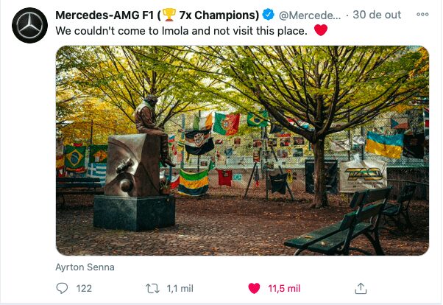
Task: Unlike the tweet via red heart icon
Action: 254,288
